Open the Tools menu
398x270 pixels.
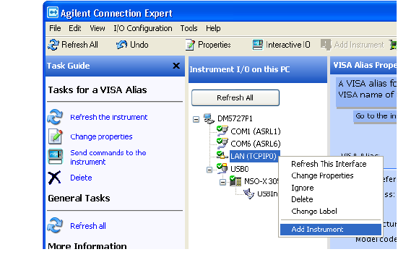(x=189, y=28)
